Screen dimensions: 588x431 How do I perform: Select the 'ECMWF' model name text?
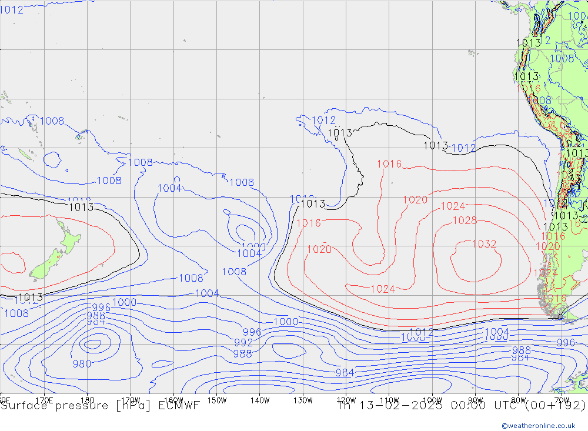(x=179, y=406)
